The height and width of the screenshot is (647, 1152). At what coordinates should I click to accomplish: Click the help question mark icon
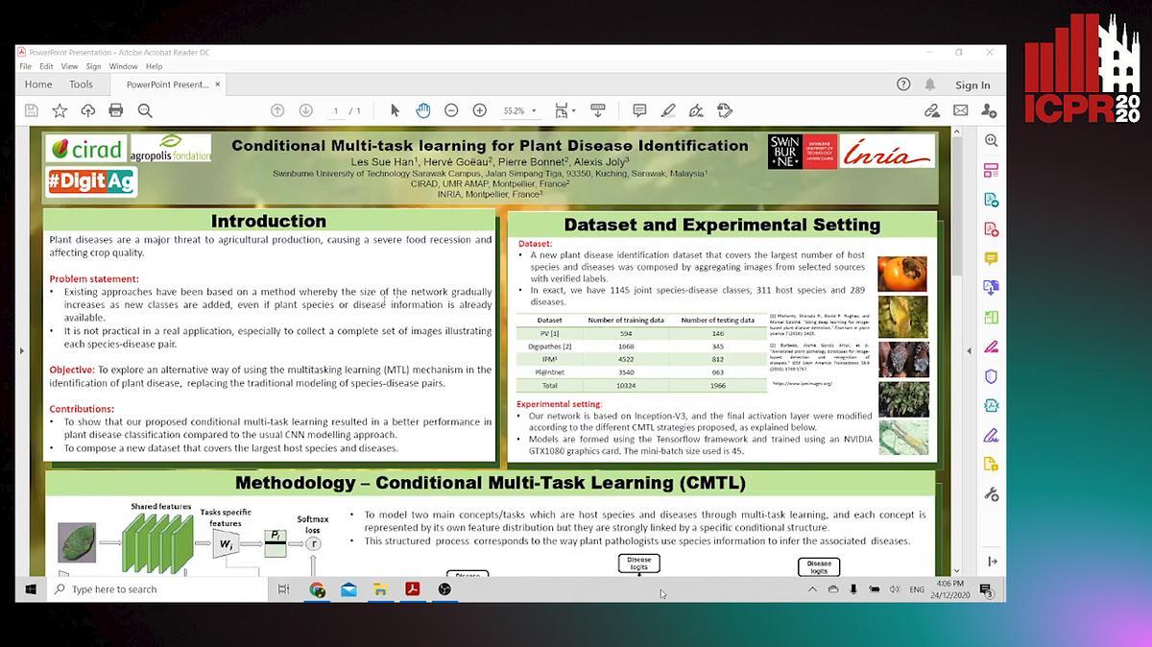point(903,84)
